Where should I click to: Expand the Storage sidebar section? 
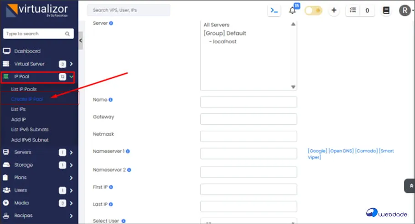coord(71,165)
